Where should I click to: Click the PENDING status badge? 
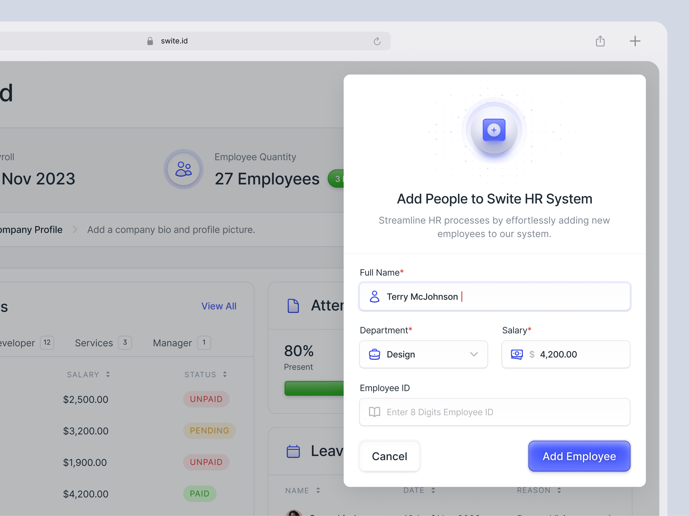point(209,431)
